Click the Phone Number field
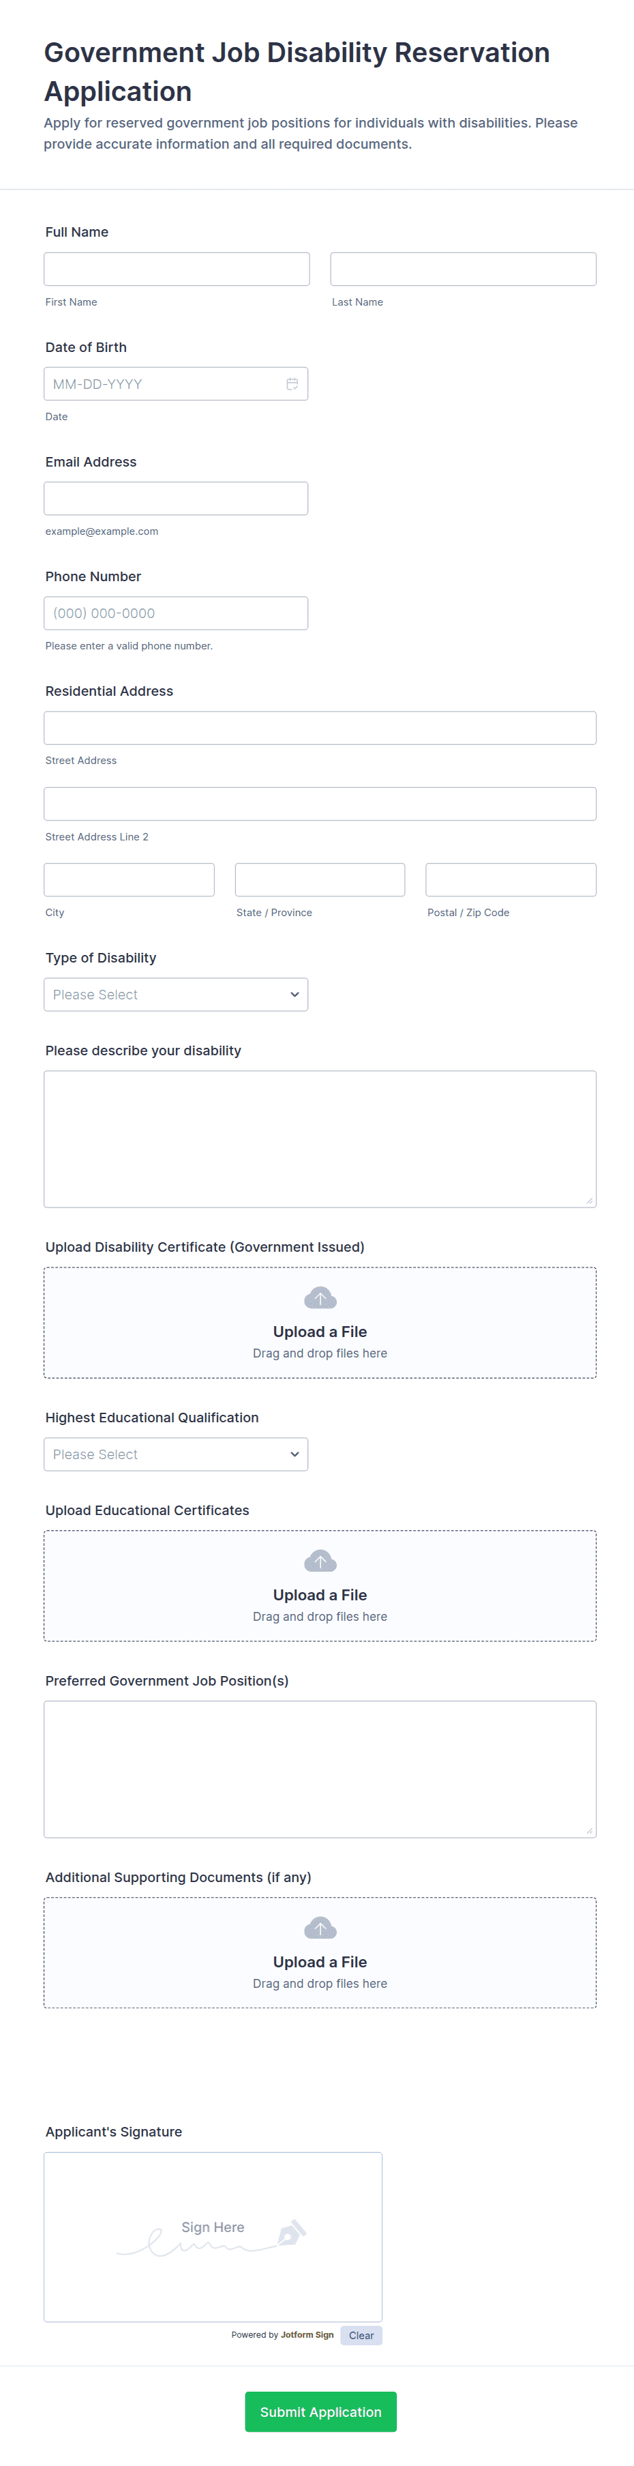The image size is (634, 2466). [175, 614]
